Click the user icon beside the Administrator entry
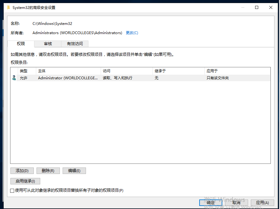Screen dimensions: 280x209 click(x=14, y=78)
